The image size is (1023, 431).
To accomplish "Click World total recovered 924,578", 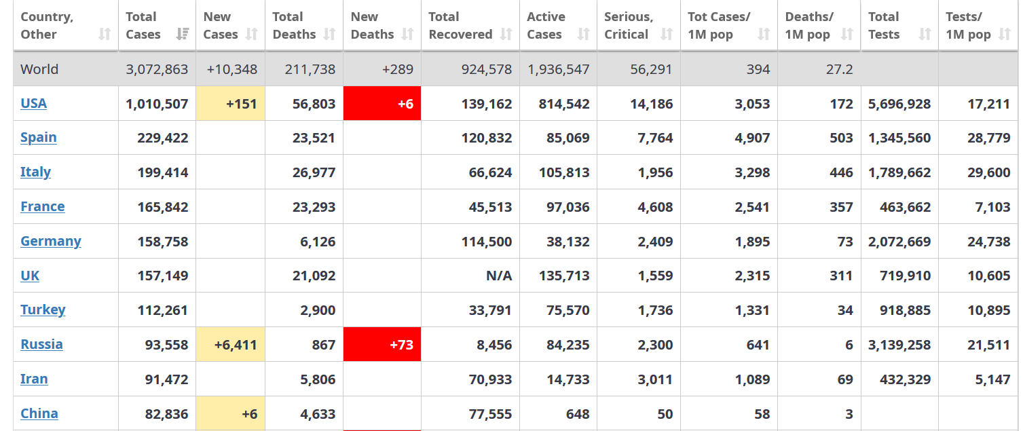I will pos(487,69).
